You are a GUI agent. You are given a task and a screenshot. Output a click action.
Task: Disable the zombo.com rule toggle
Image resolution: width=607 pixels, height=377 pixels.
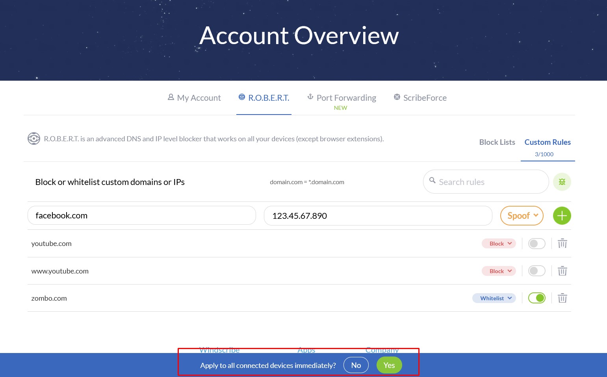coord(536,298)
